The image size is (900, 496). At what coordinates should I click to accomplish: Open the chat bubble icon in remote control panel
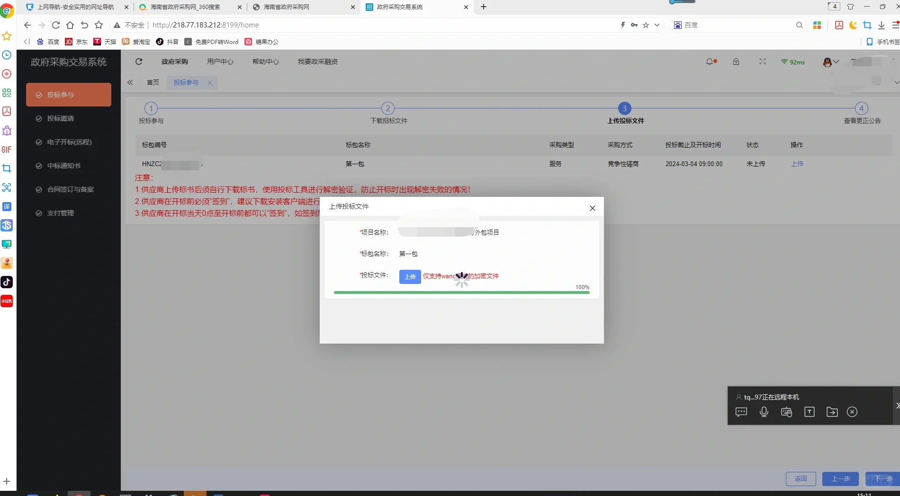pos(741,412)
